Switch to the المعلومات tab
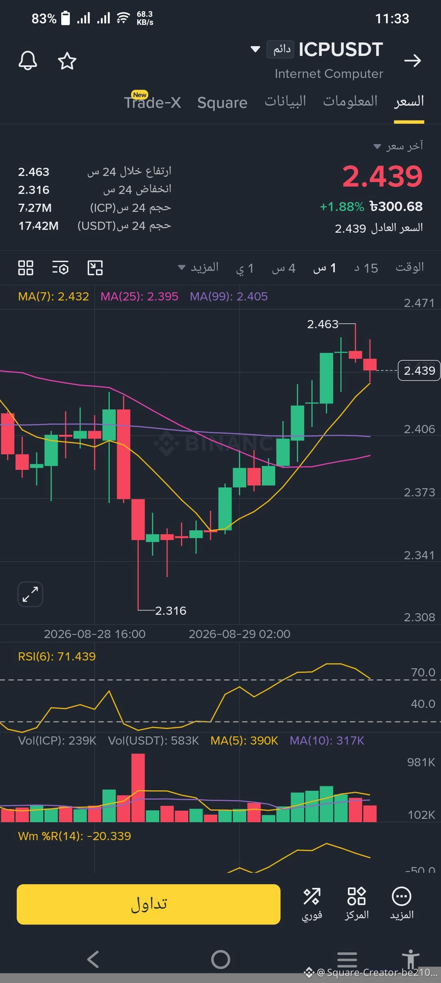This screenshot has height=983, width=441. click(x=350, y=101)
